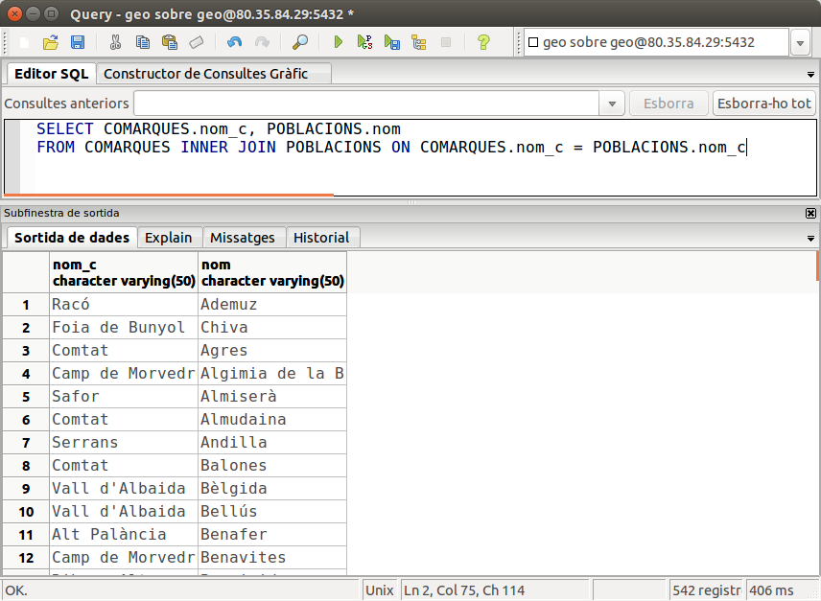Click the nom_c column header
Viewport: 821px width, 601px height.
124,272
